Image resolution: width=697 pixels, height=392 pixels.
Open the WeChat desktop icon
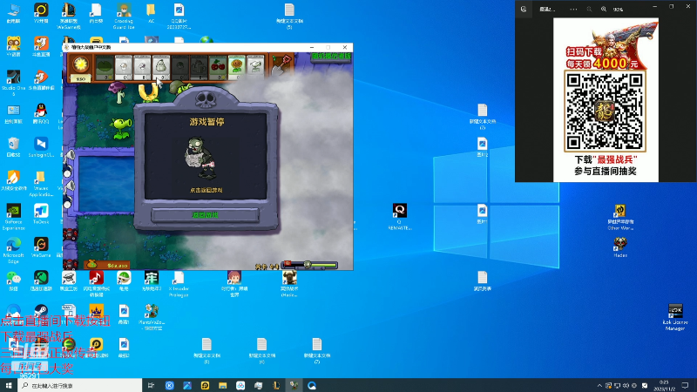[13, 280]
